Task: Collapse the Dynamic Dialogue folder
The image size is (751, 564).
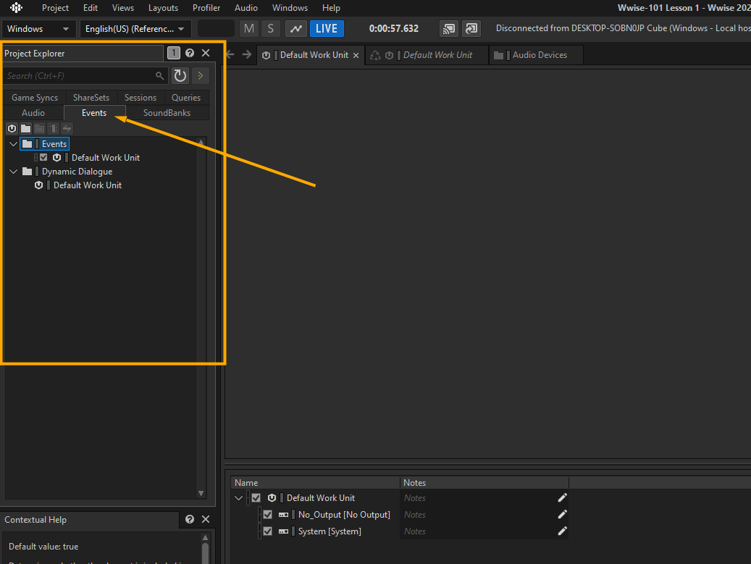Action: coord(14,172)
